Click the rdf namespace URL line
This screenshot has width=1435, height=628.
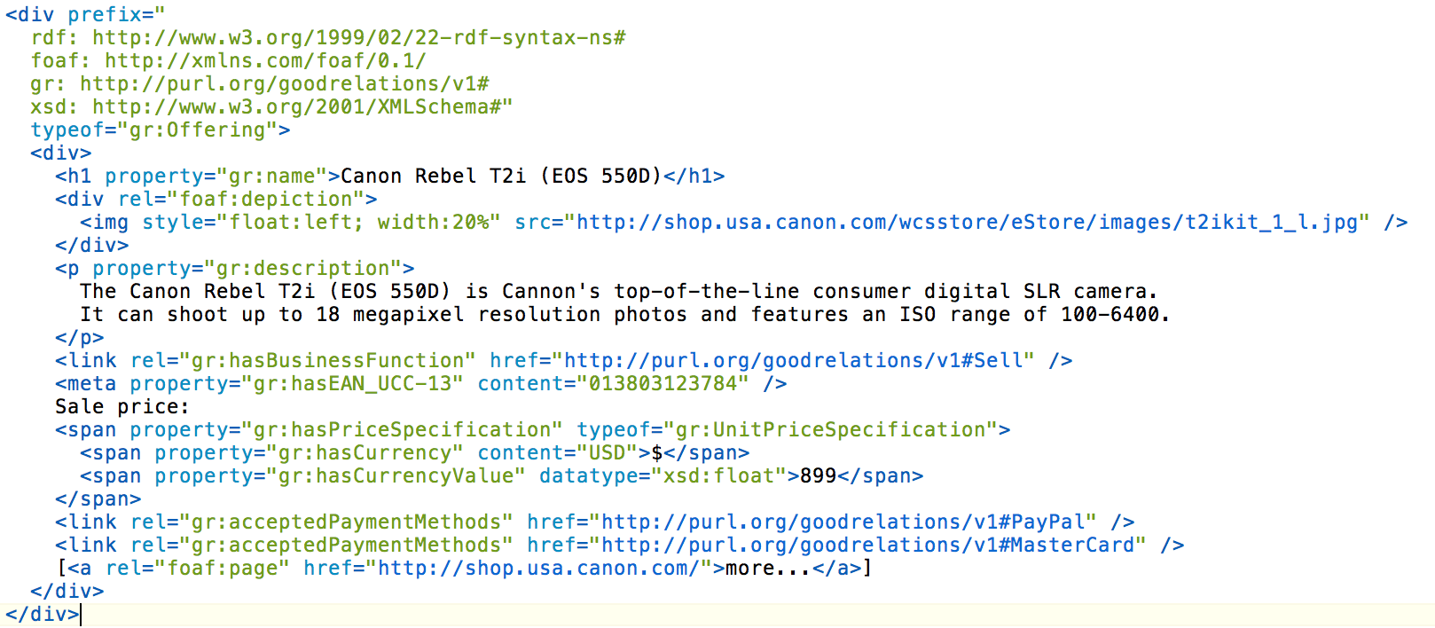328,38
